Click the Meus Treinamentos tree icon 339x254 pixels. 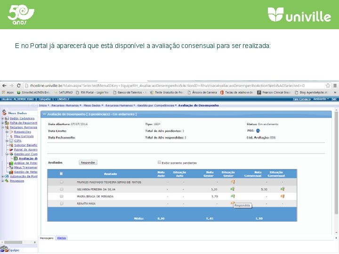click(x=11, y=167)
